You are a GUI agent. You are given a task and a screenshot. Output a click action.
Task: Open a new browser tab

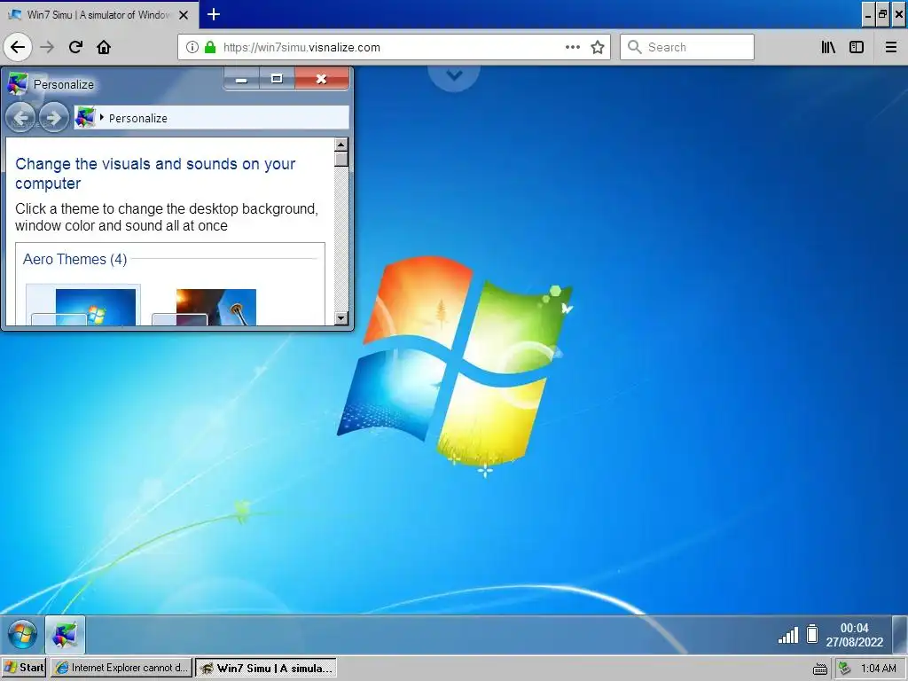(x=214, y=14)
